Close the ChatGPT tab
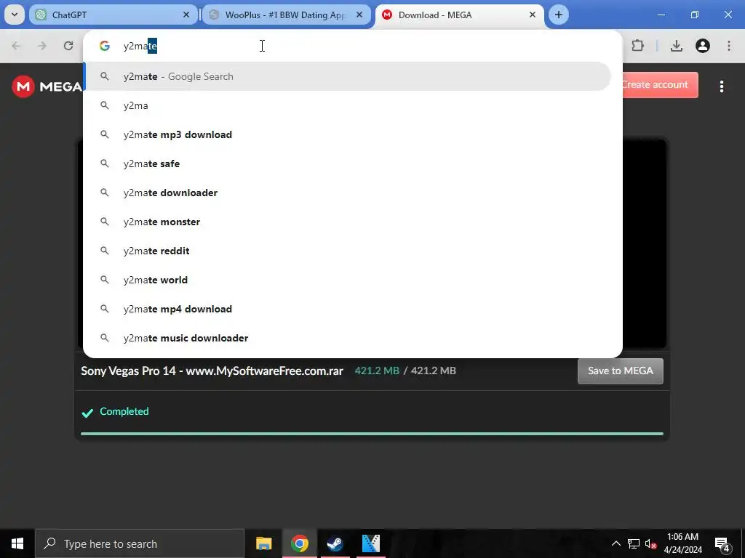 point(186,15)
